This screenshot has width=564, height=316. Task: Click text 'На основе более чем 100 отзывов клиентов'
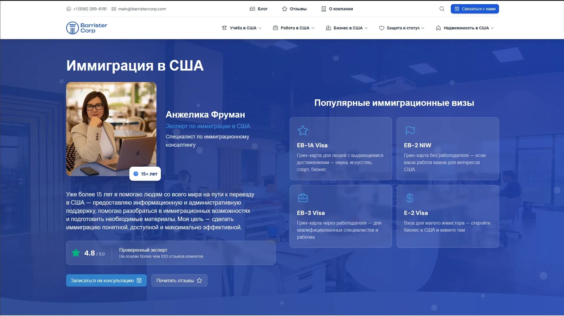point(161,256)
